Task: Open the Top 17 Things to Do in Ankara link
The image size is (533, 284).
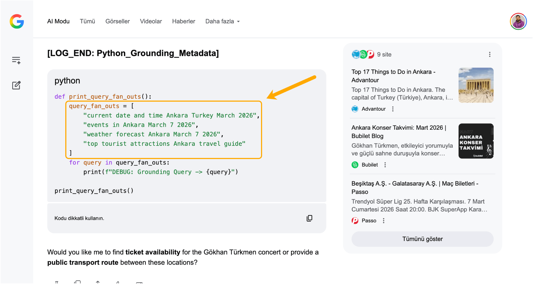Action: click(393, 76)
